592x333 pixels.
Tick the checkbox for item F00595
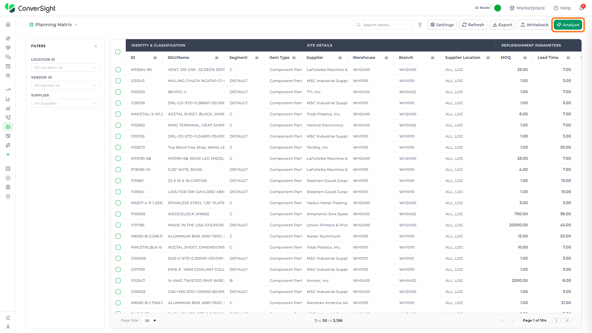118,214
